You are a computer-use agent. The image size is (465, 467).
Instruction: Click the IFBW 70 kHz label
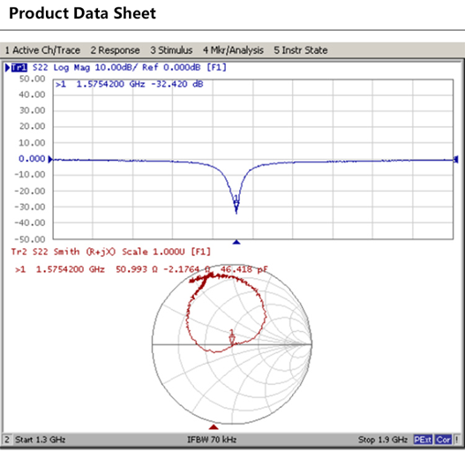click(212, 440)
